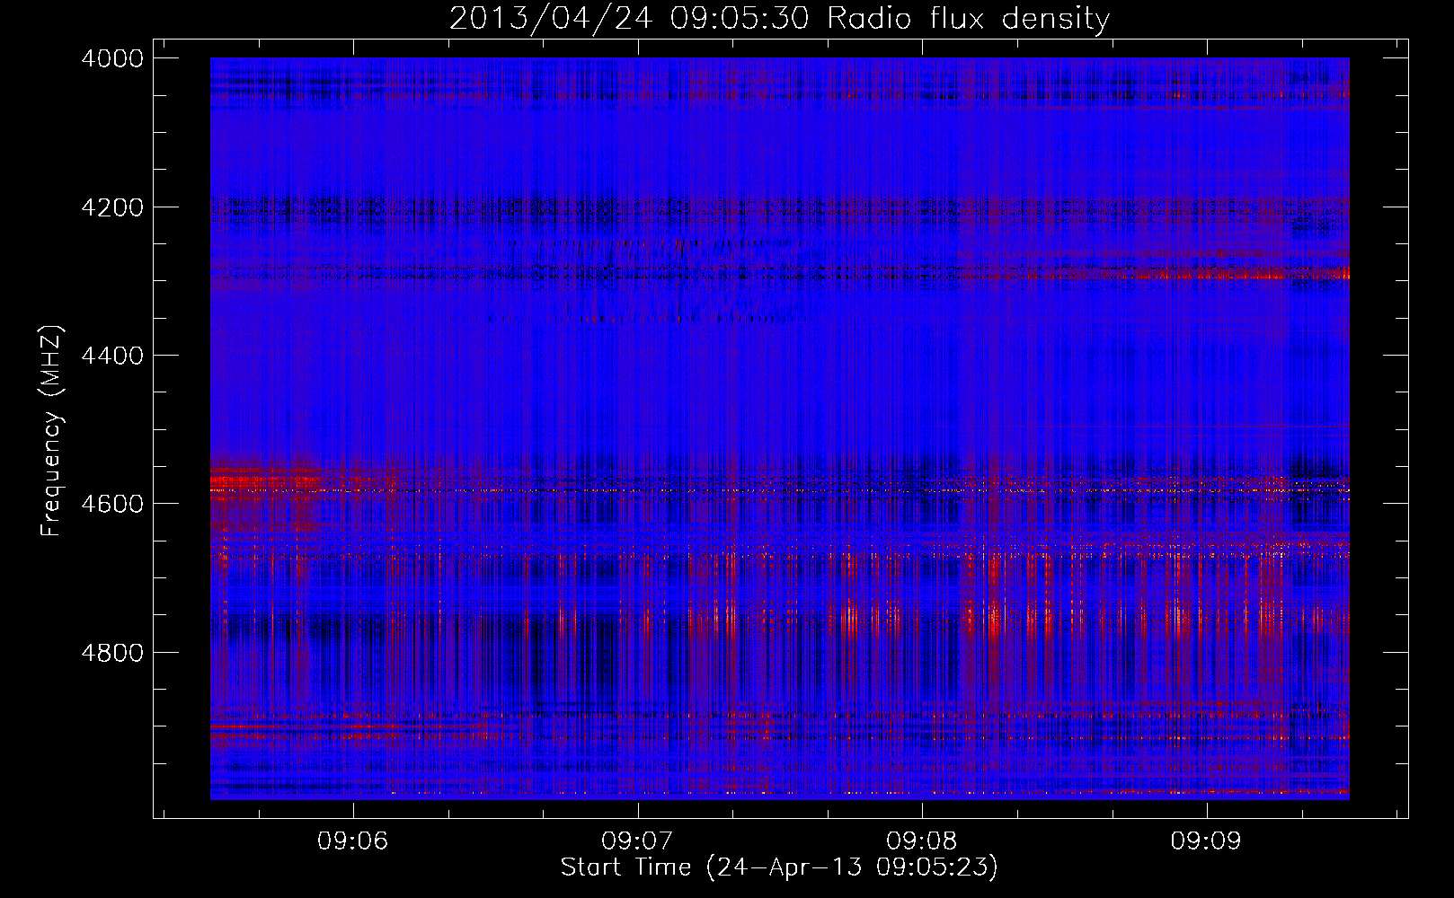Select the "Frequency (MHZ)" y-axis label
Image resolution: width=1454 pixels, height=898 pixels.
[51, 431]
